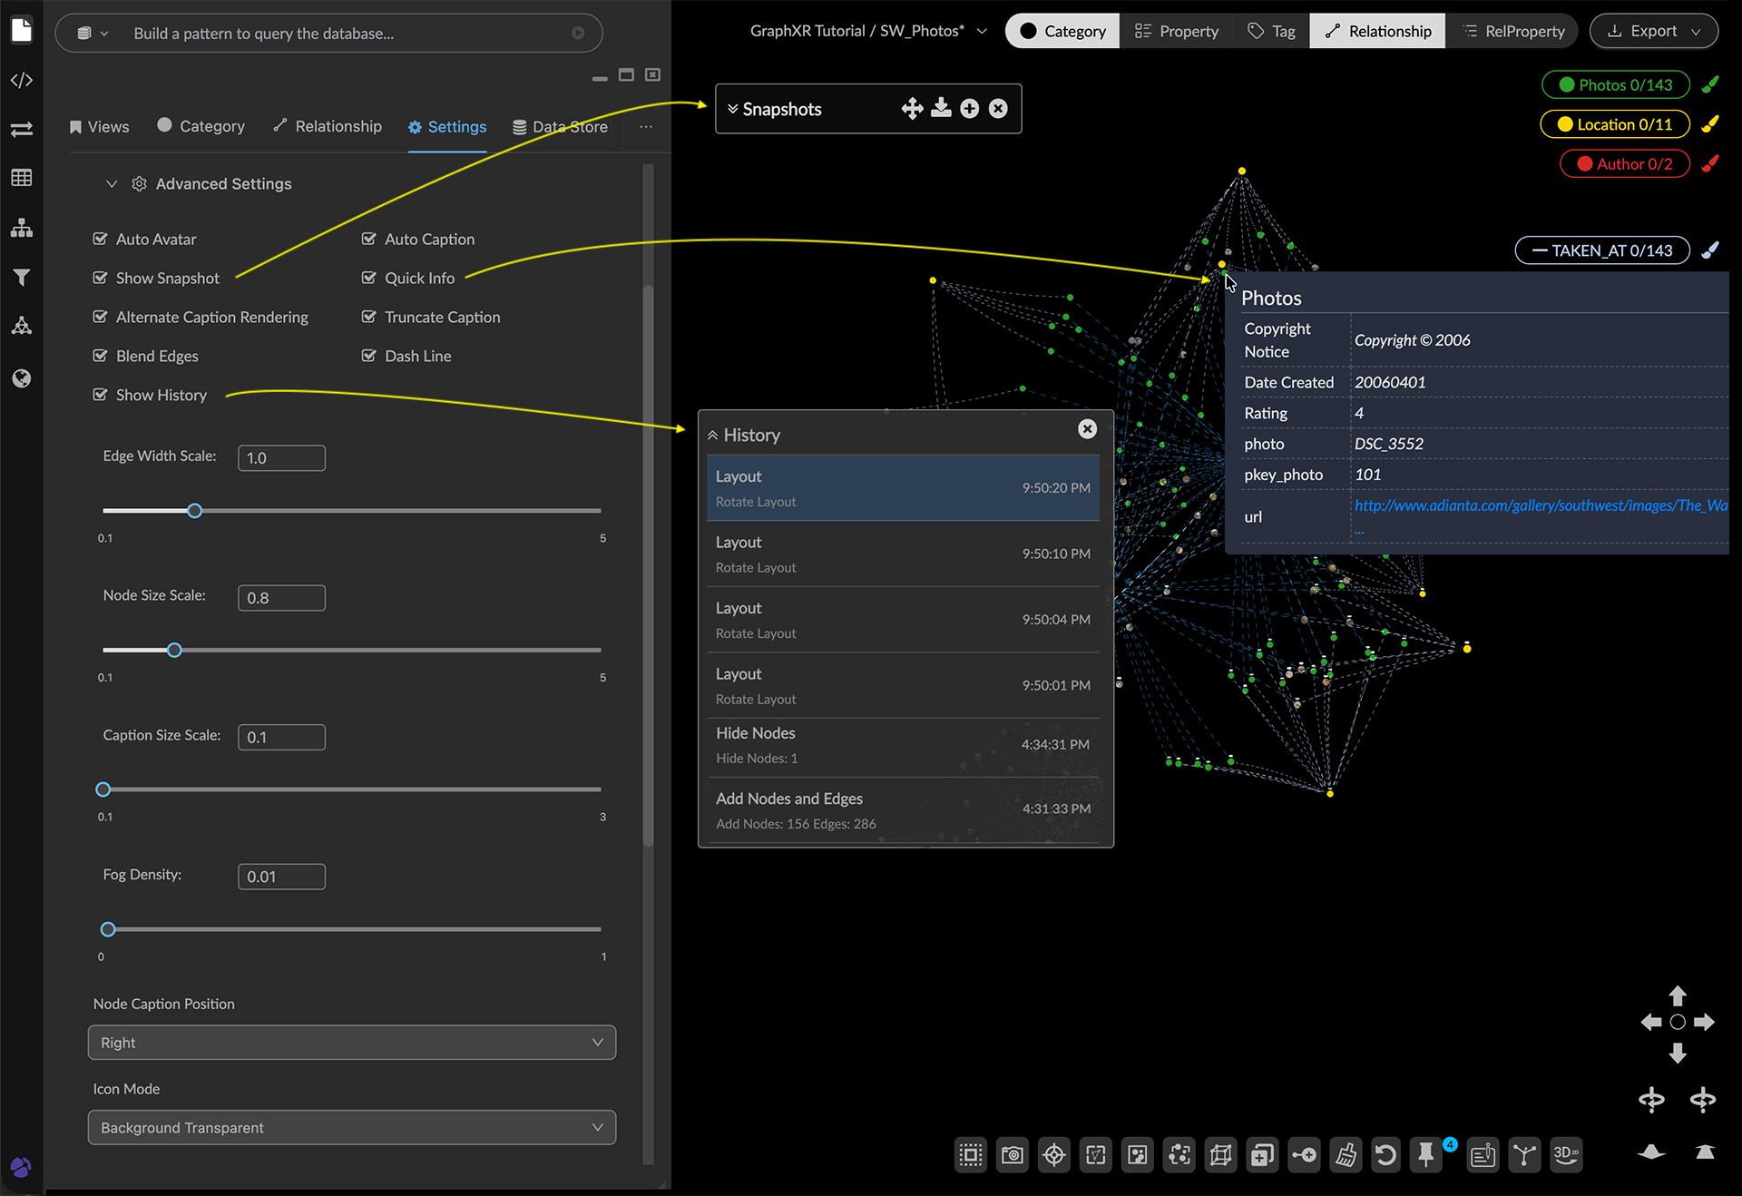This screenshot has height=1196, width=1742.
Task: Click the camera screenshot icon in bottom toolbar
Action: [1012, 1154]
